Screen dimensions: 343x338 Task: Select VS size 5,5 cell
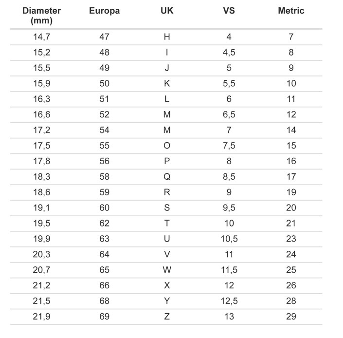229,83
